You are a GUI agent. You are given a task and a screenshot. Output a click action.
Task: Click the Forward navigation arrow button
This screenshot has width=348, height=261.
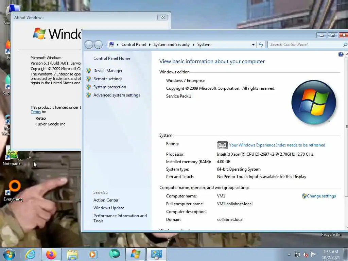click(98, 45)
